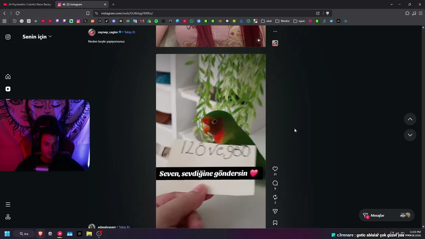Image resolution: width=425 pixels, height=239 pixels.
Task: Go back one page in the browser
Action: click(x=4, y=13)
